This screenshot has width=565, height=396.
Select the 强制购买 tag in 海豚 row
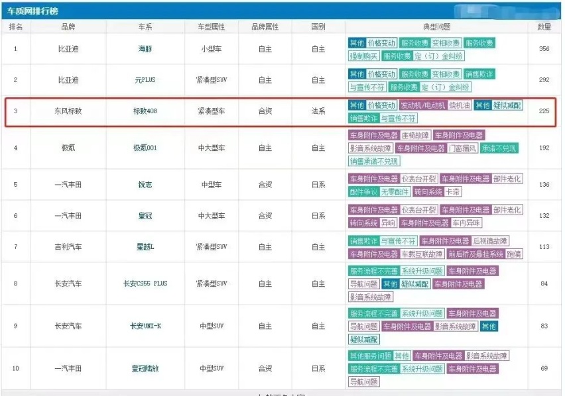[363, 56]
